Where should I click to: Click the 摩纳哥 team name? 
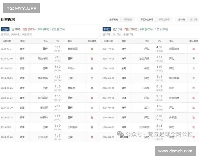[x=44, y=108]
